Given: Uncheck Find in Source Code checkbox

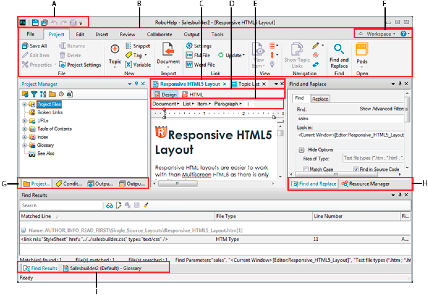Looking at the screenshot, I should coord(356,169).
